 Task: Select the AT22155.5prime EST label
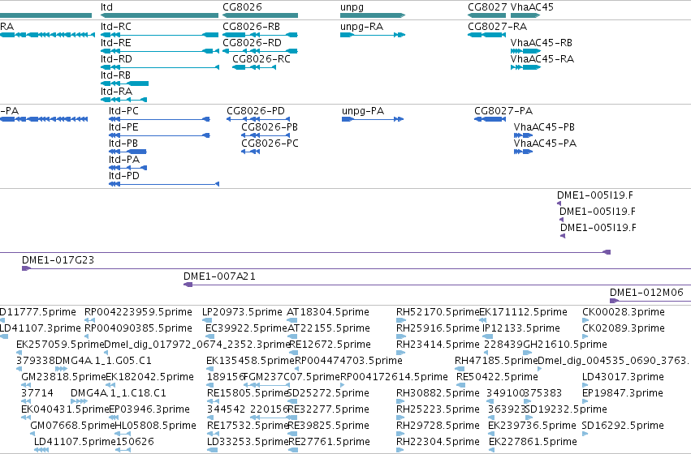click(329, 328)
